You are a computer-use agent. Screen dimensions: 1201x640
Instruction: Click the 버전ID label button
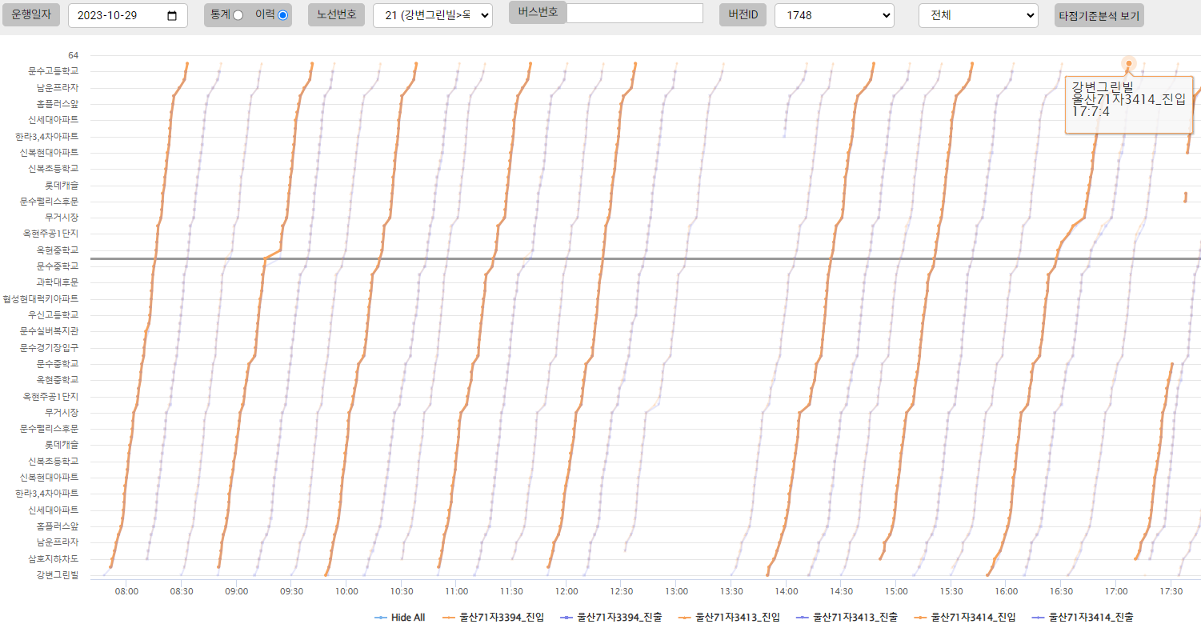[x=742, y=15]
